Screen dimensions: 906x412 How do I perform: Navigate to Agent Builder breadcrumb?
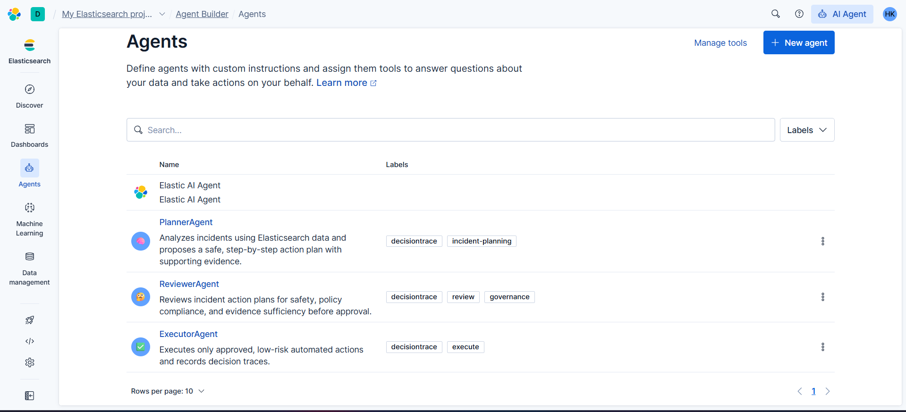(x=202, y=14)
